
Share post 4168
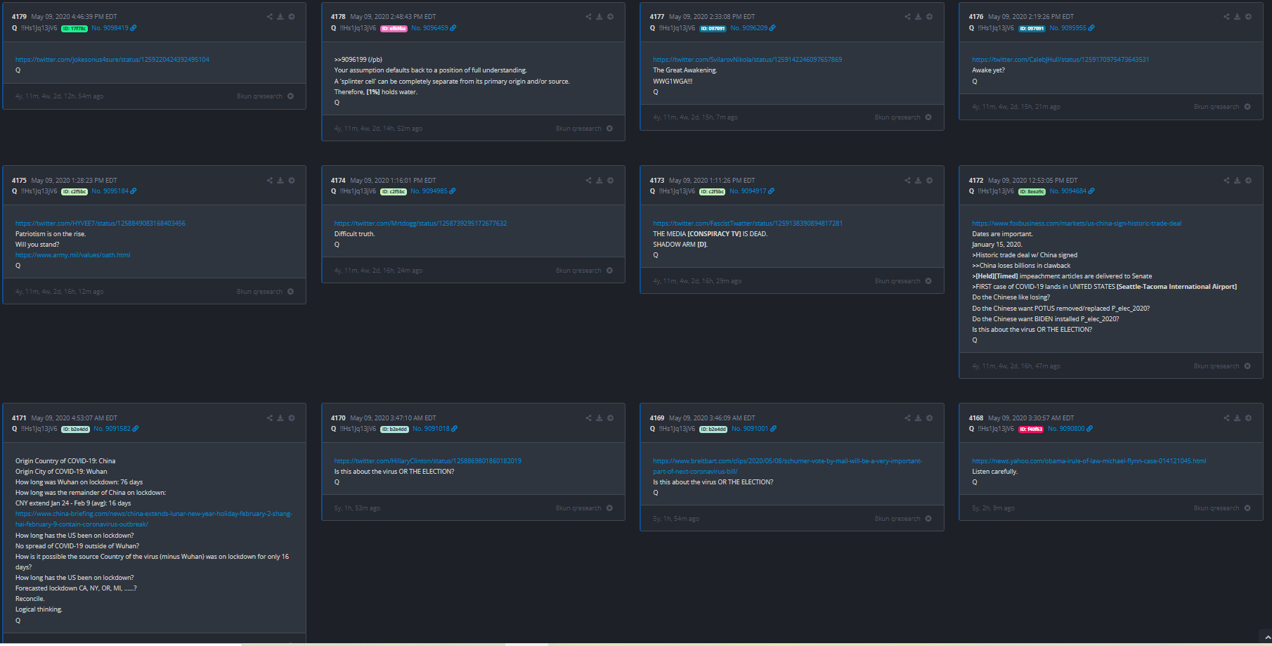click(1226, 418)
